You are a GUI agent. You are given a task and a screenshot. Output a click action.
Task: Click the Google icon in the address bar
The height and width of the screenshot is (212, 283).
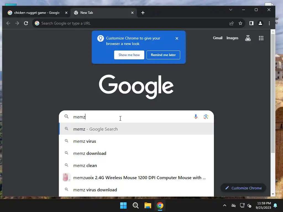click(37, 23)
